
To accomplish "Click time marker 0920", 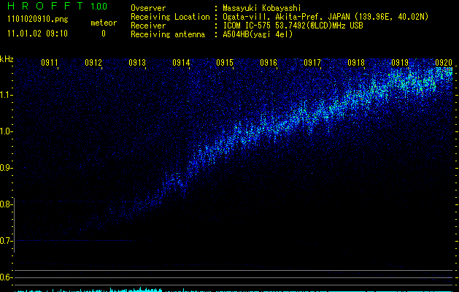I will [444, 62].
